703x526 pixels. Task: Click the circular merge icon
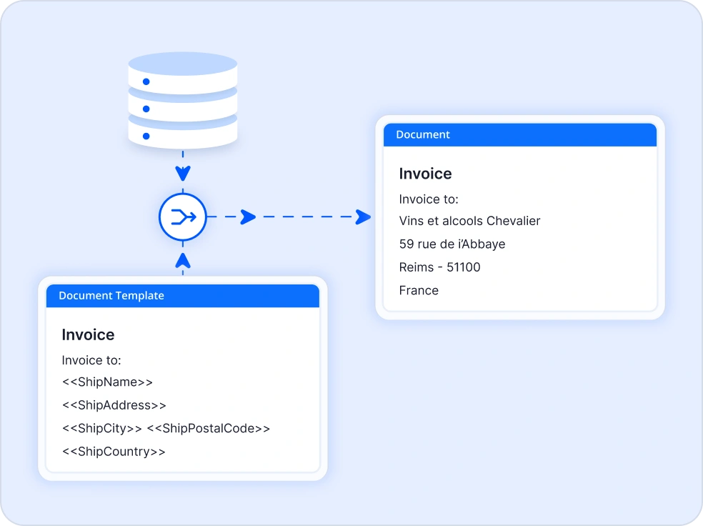(x=182, y=216)
